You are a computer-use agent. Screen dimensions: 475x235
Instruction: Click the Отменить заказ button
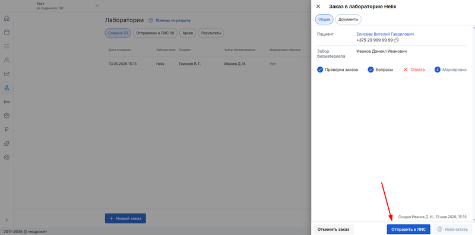(x=333, y=229)
